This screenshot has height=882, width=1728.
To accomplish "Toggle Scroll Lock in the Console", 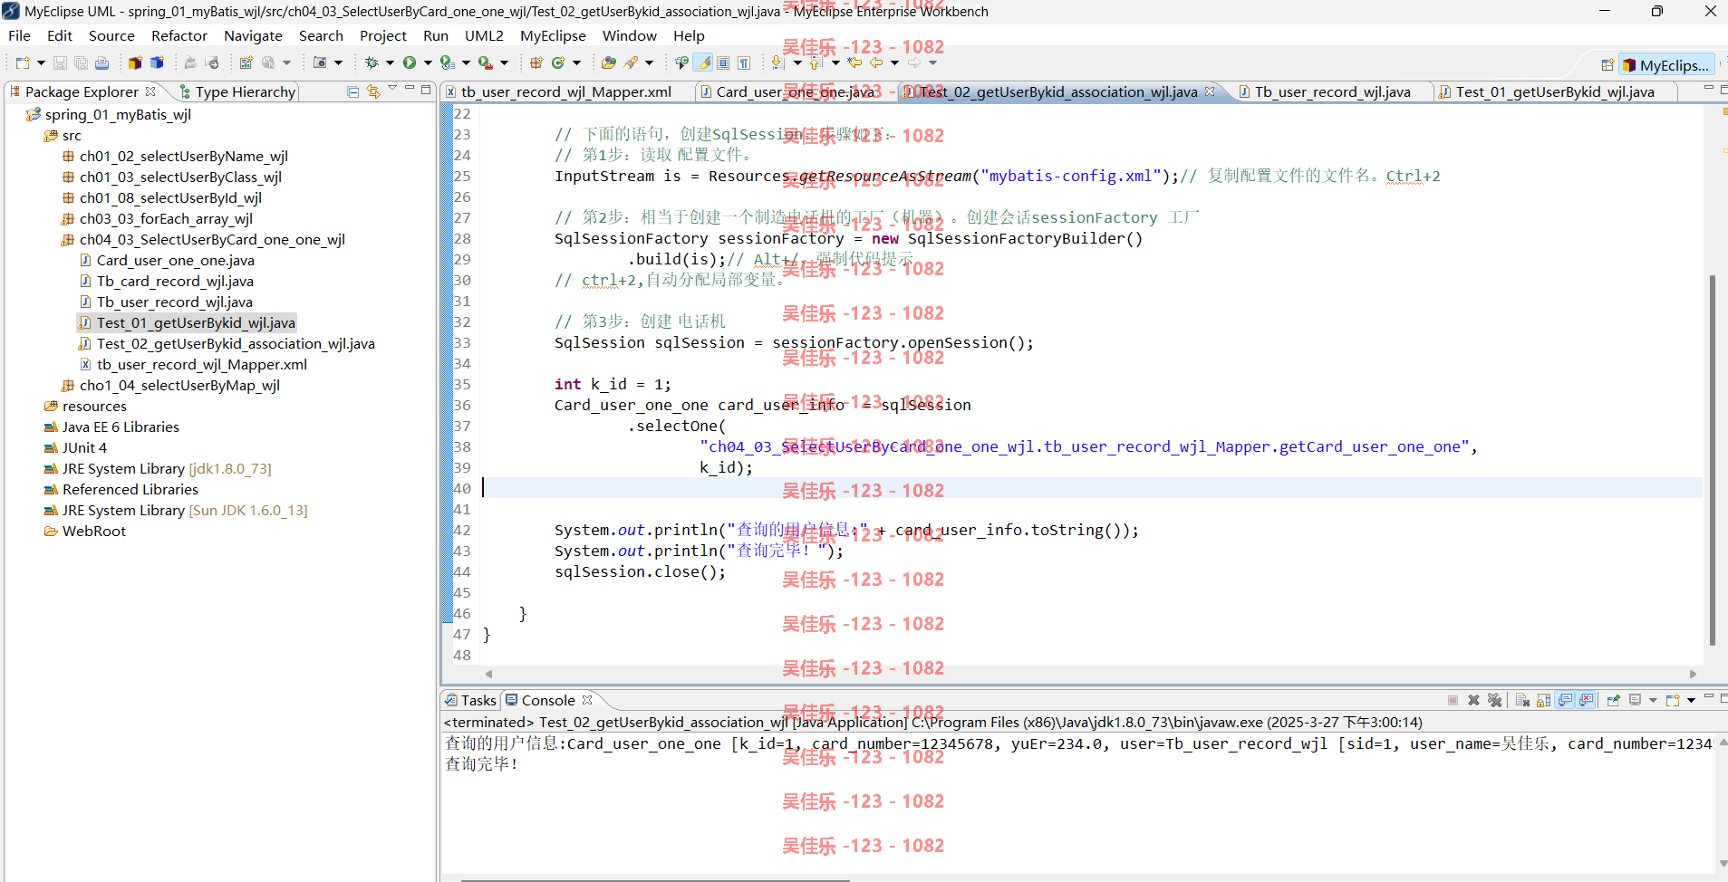I will click(x=1543, y=700).
